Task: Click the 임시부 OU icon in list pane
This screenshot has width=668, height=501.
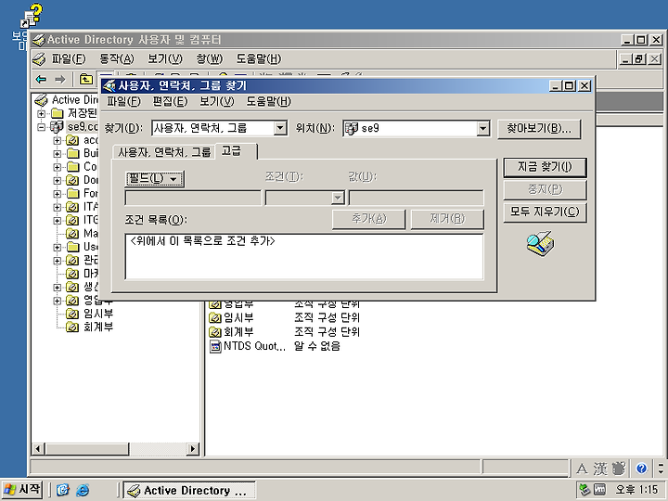Action: 214,318
